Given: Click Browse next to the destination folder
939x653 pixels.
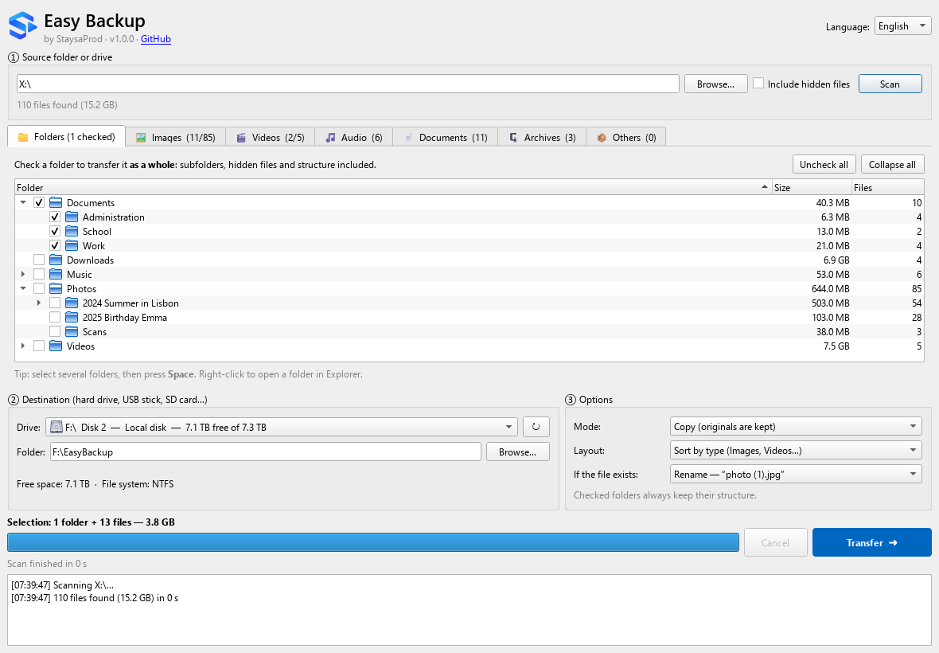Looking at the screenshot, I should click(517, 452).
